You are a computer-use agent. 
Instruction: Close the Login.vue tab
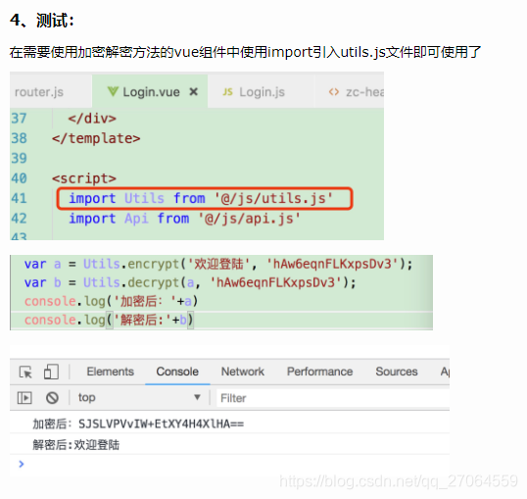tap(194, 91)
